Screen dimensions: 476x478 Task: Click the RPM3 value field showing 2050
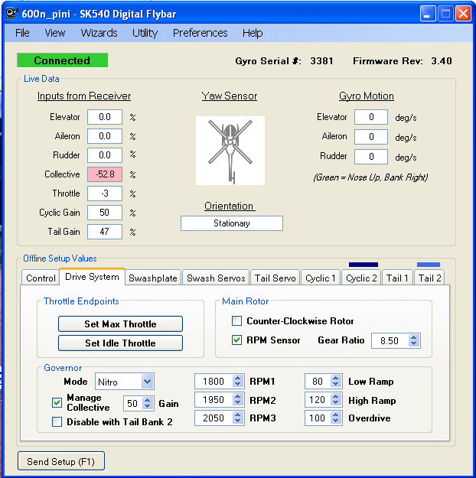[214, 418]
